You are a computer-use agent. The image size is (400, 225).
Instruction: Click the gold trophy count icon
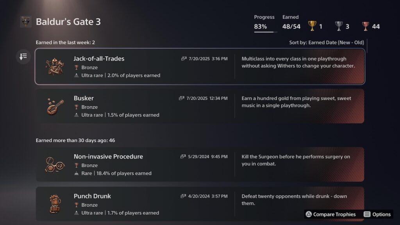tap(312, 26)
